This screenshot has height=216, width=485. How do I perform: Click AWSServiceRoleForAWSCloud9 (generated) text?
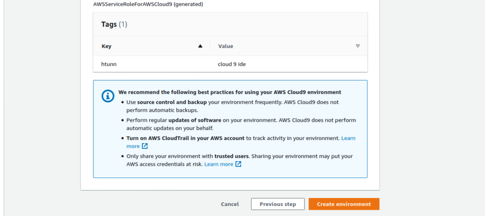(x=148, y=4)
